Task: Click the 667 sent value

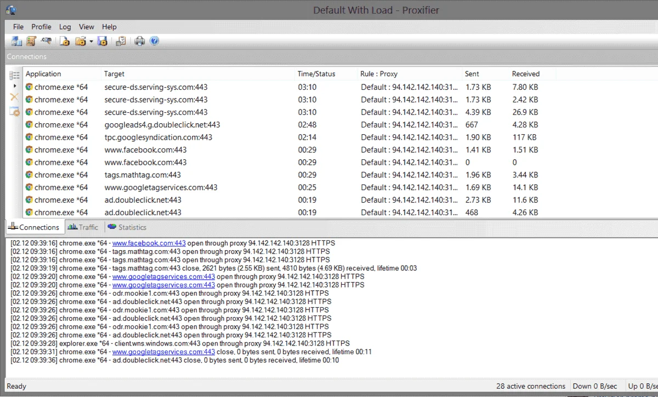Action: click(472, 125)
